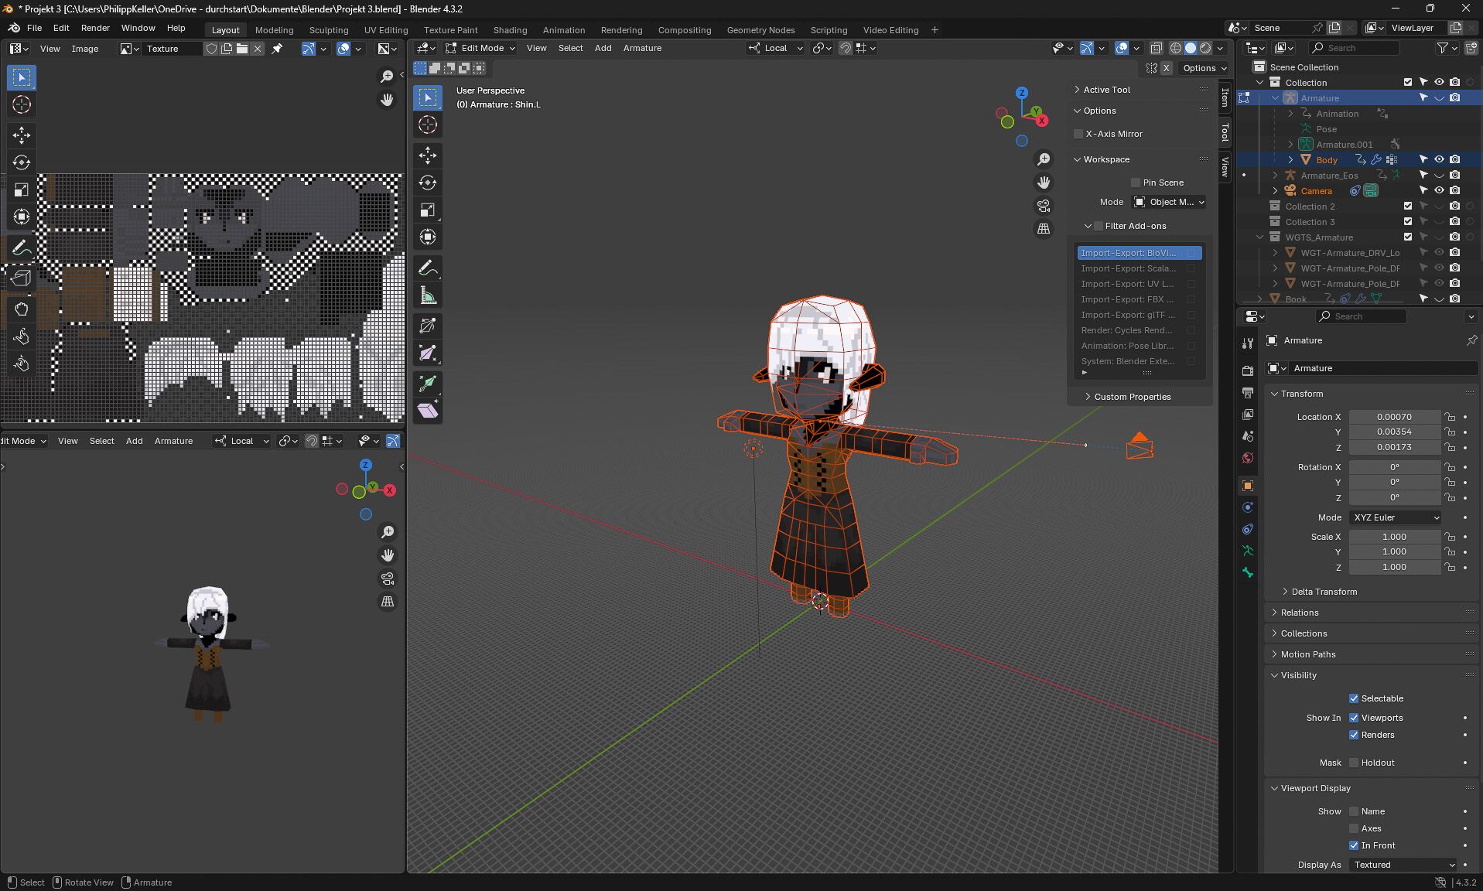Toggle camera view button near viewport gizmo

point(1044,206)
